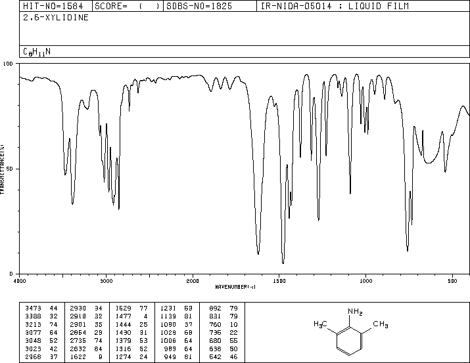
Task: Select peak table value 989
Action: tap(170, 349)
